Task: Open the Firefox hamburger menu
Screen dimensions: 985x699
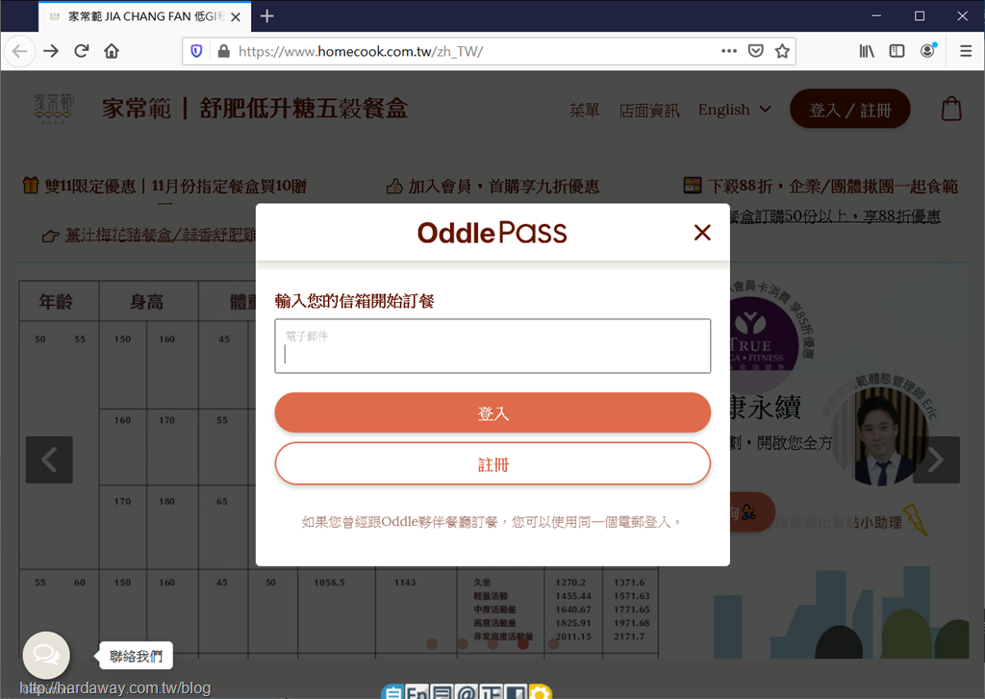Action: pyautogui.click(x=966, y=51)
